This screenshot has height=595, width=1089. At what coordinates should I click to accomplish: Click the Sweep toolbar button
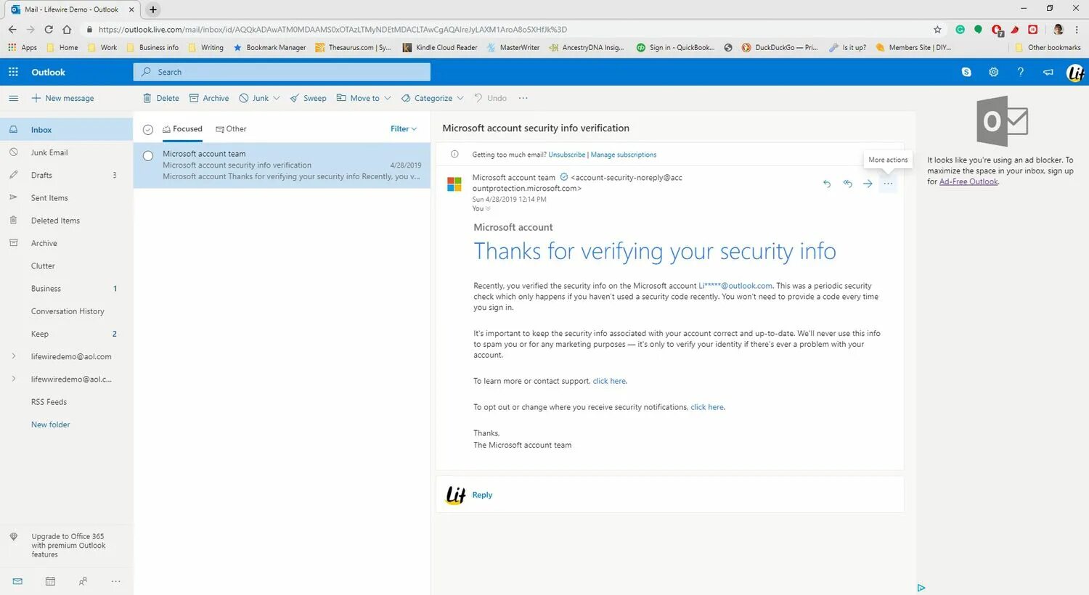[308, 98]
